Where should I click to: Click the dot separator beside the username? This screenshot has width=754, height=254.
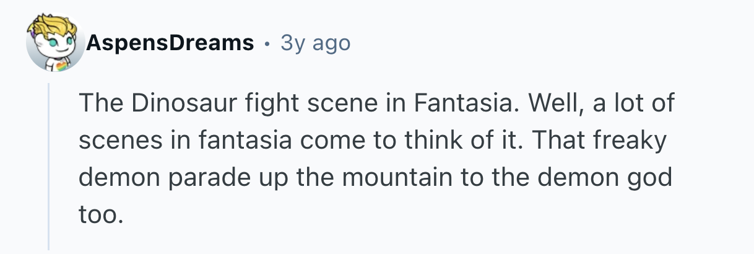pos(267,43)
